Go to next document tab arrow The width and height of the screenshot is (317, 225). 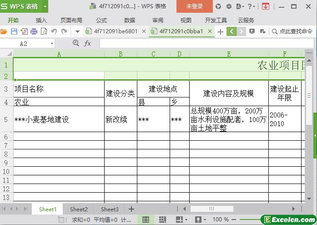tap(241, 31)
